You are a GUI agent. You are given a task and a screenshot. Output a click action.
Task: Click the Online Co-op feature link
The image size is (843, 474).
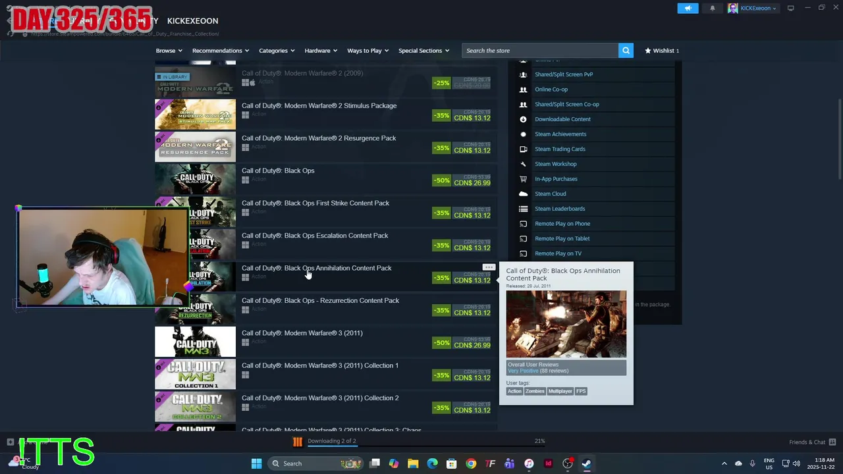tap(551, 90)
